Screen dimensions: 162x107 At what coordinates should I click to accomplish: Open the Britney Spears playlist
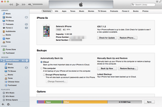[x=10, y=100]
